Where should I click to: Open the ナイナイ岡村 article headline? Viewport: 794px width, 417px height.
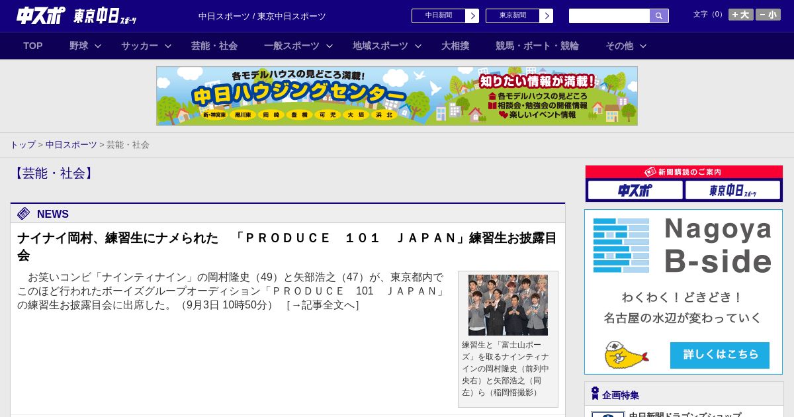(x=287, y=246)
